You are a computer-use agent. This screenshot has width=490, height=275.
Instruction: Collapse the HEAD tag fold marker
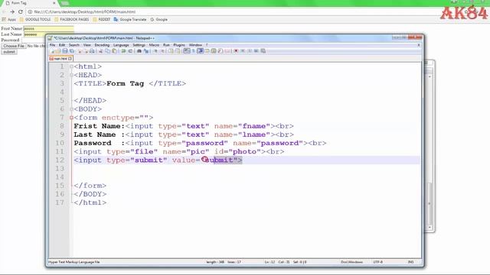pyautogui.click(x=71, y=75)
